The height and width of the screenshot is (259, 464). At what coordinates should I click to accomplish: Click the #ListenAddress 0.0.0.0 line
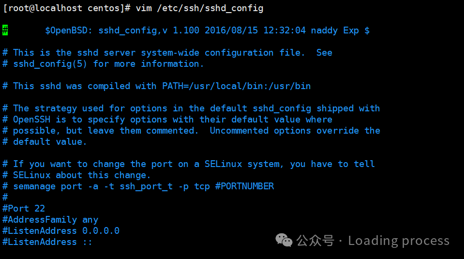pos(61,231)
